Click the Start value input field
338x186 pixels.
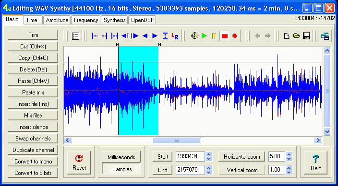pyautogui.click(x=190, y=156)
